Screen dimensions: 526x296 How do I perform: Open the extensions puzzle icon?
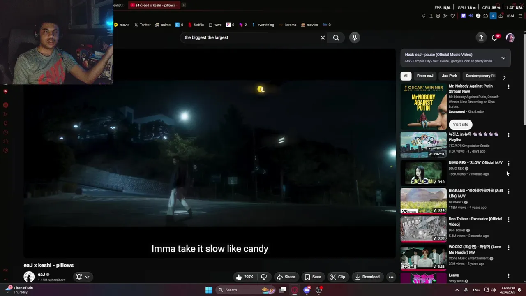[486, 16]
